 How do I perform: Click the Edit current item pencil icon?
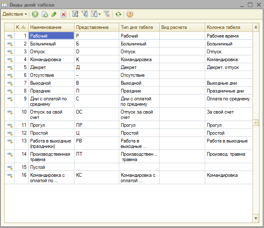[x=54, y=14]
